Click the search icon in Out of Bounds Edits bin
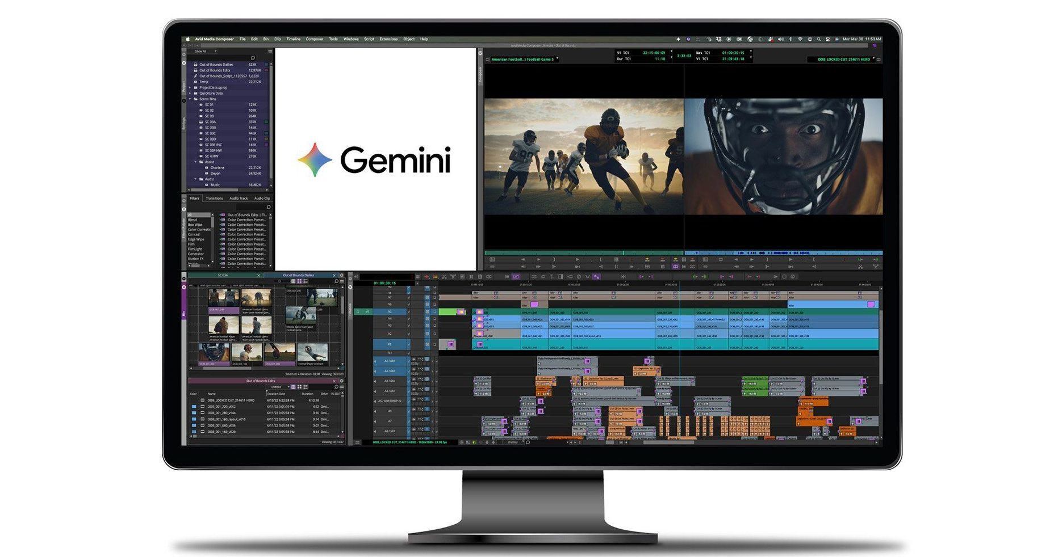 pyautogui.click(x=336, y=387)
